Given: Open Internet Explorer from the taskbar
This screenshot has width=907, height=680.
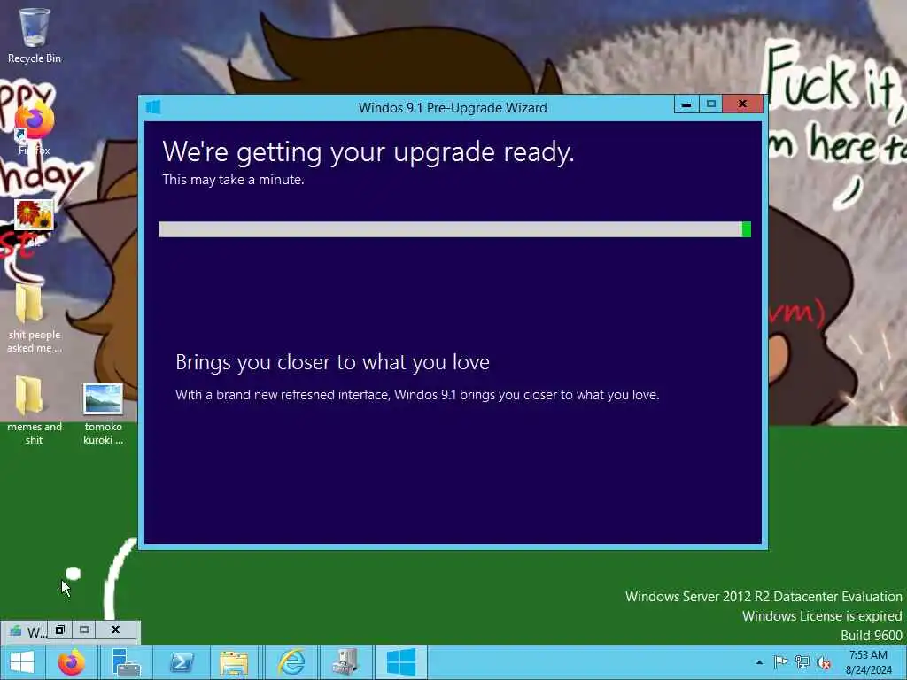Looking at the screenshot, I should 291,662.
